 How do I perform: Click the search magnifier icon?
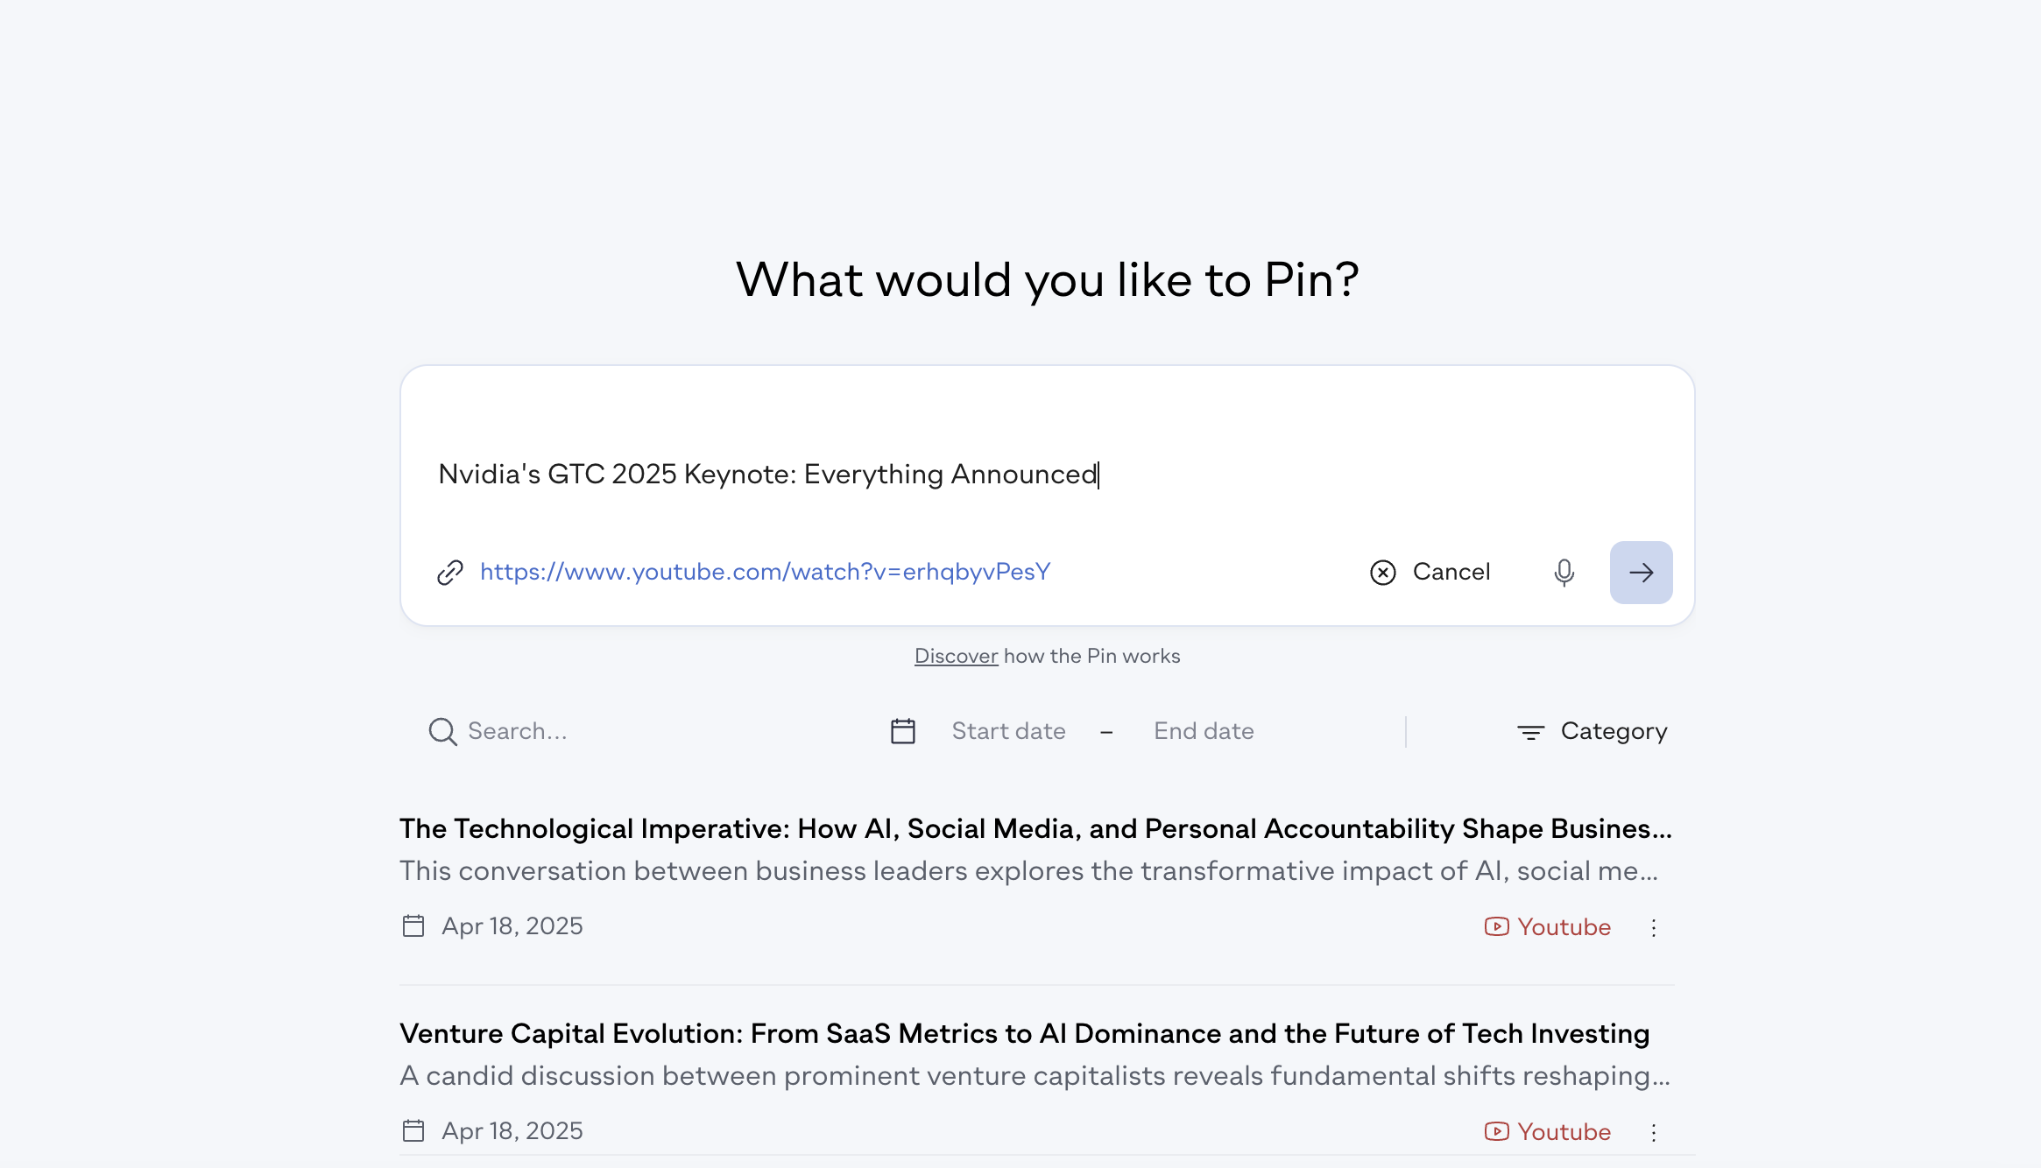tap(442, 731)
